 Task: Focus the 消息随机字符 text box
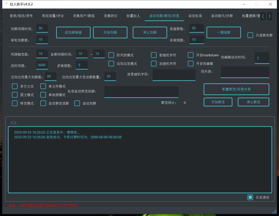[x=174, y=75]
